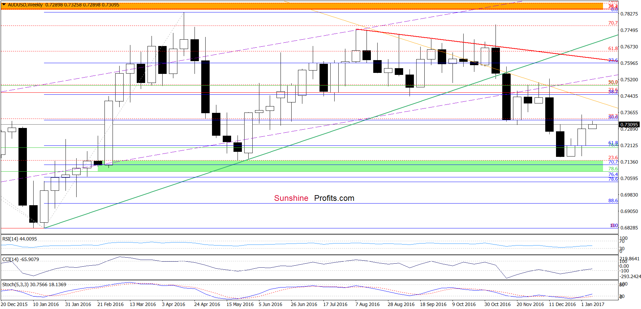The height and width of the screenshot is (309, 641).
Task: Click the RSI(14) 44.0095 indicator label
Action: [x=20, y=239]
